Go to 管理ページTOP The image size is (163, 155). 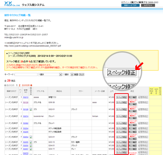[x=130, y=5]
